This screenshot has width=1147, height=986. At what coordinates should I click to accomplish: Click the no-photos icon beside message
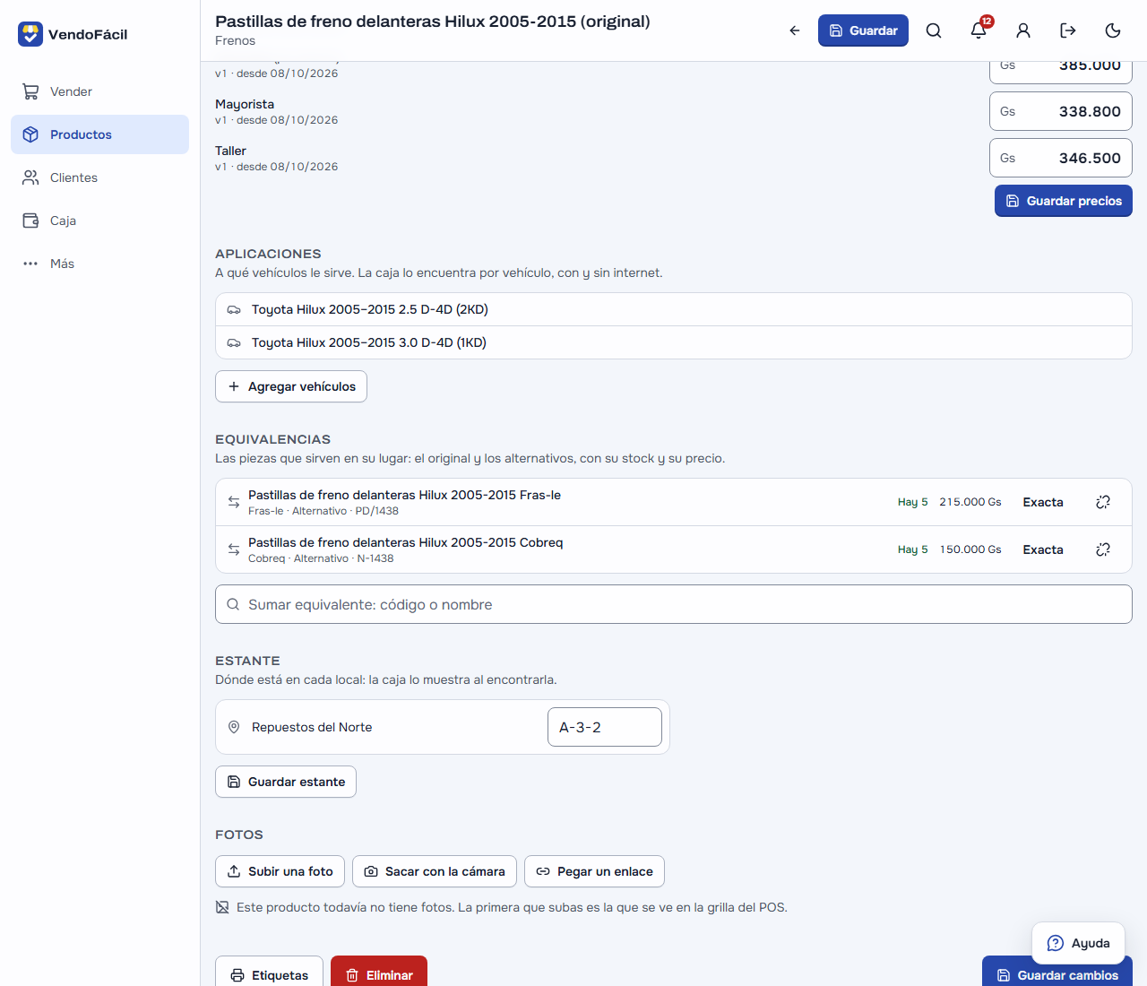(222, 907)
